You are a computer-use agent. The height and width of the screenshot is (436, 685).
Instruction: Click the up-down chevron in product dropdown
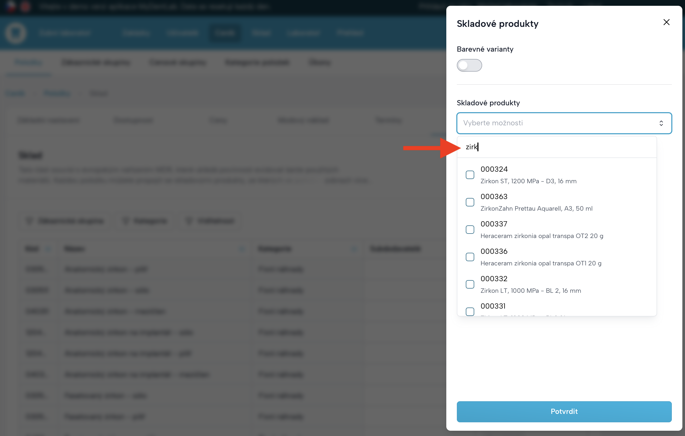pyautogui.click(x=661, y=123)
